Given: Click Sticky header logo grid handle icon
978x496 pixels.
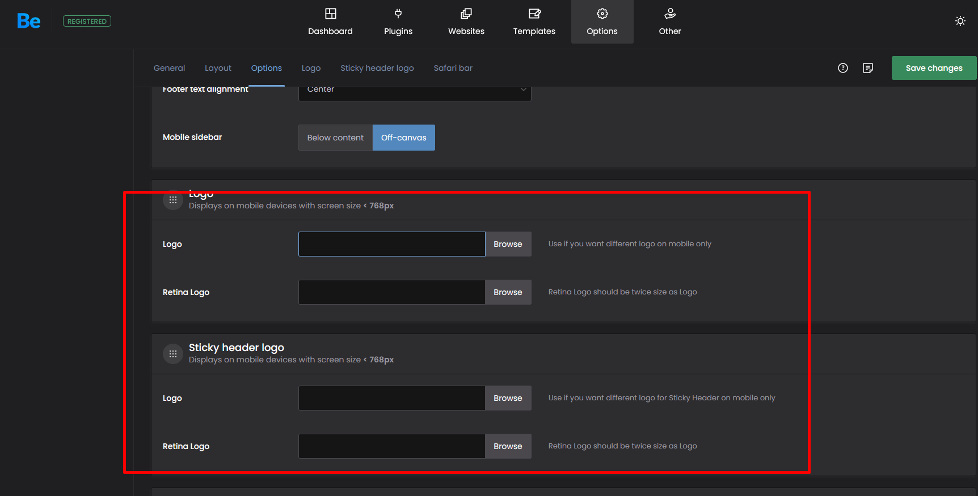Looking at the screenshot, I should [x=173, y=354].
